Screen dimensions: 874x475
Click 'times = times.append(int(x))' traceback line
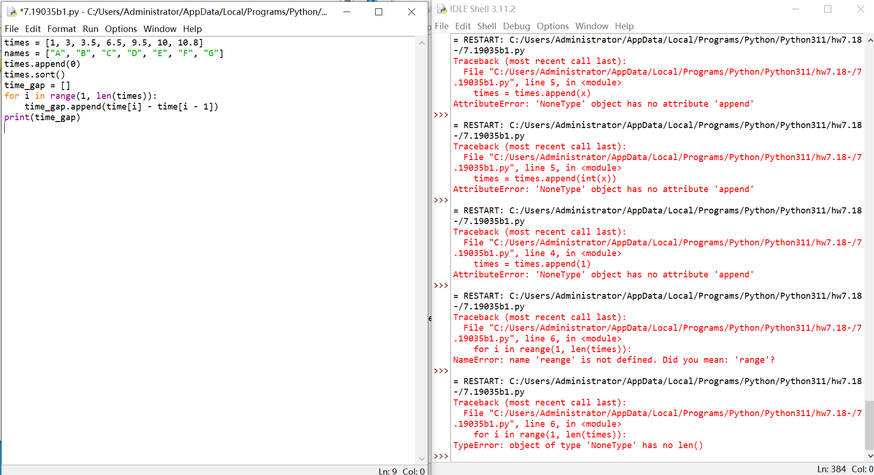tap(545, 179)
